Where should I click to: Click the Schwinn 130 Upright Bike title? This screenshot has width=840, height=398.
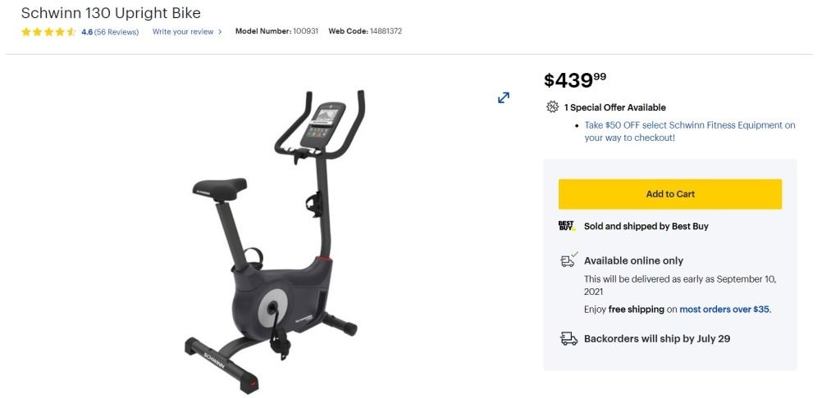(111, 13)
